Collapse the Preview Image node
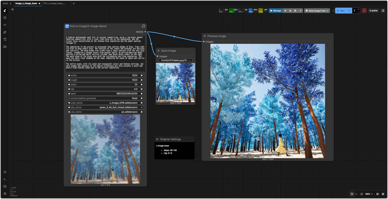 pos(205,36)
